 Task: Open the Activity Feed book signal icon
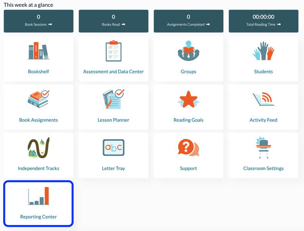(263, 99)
